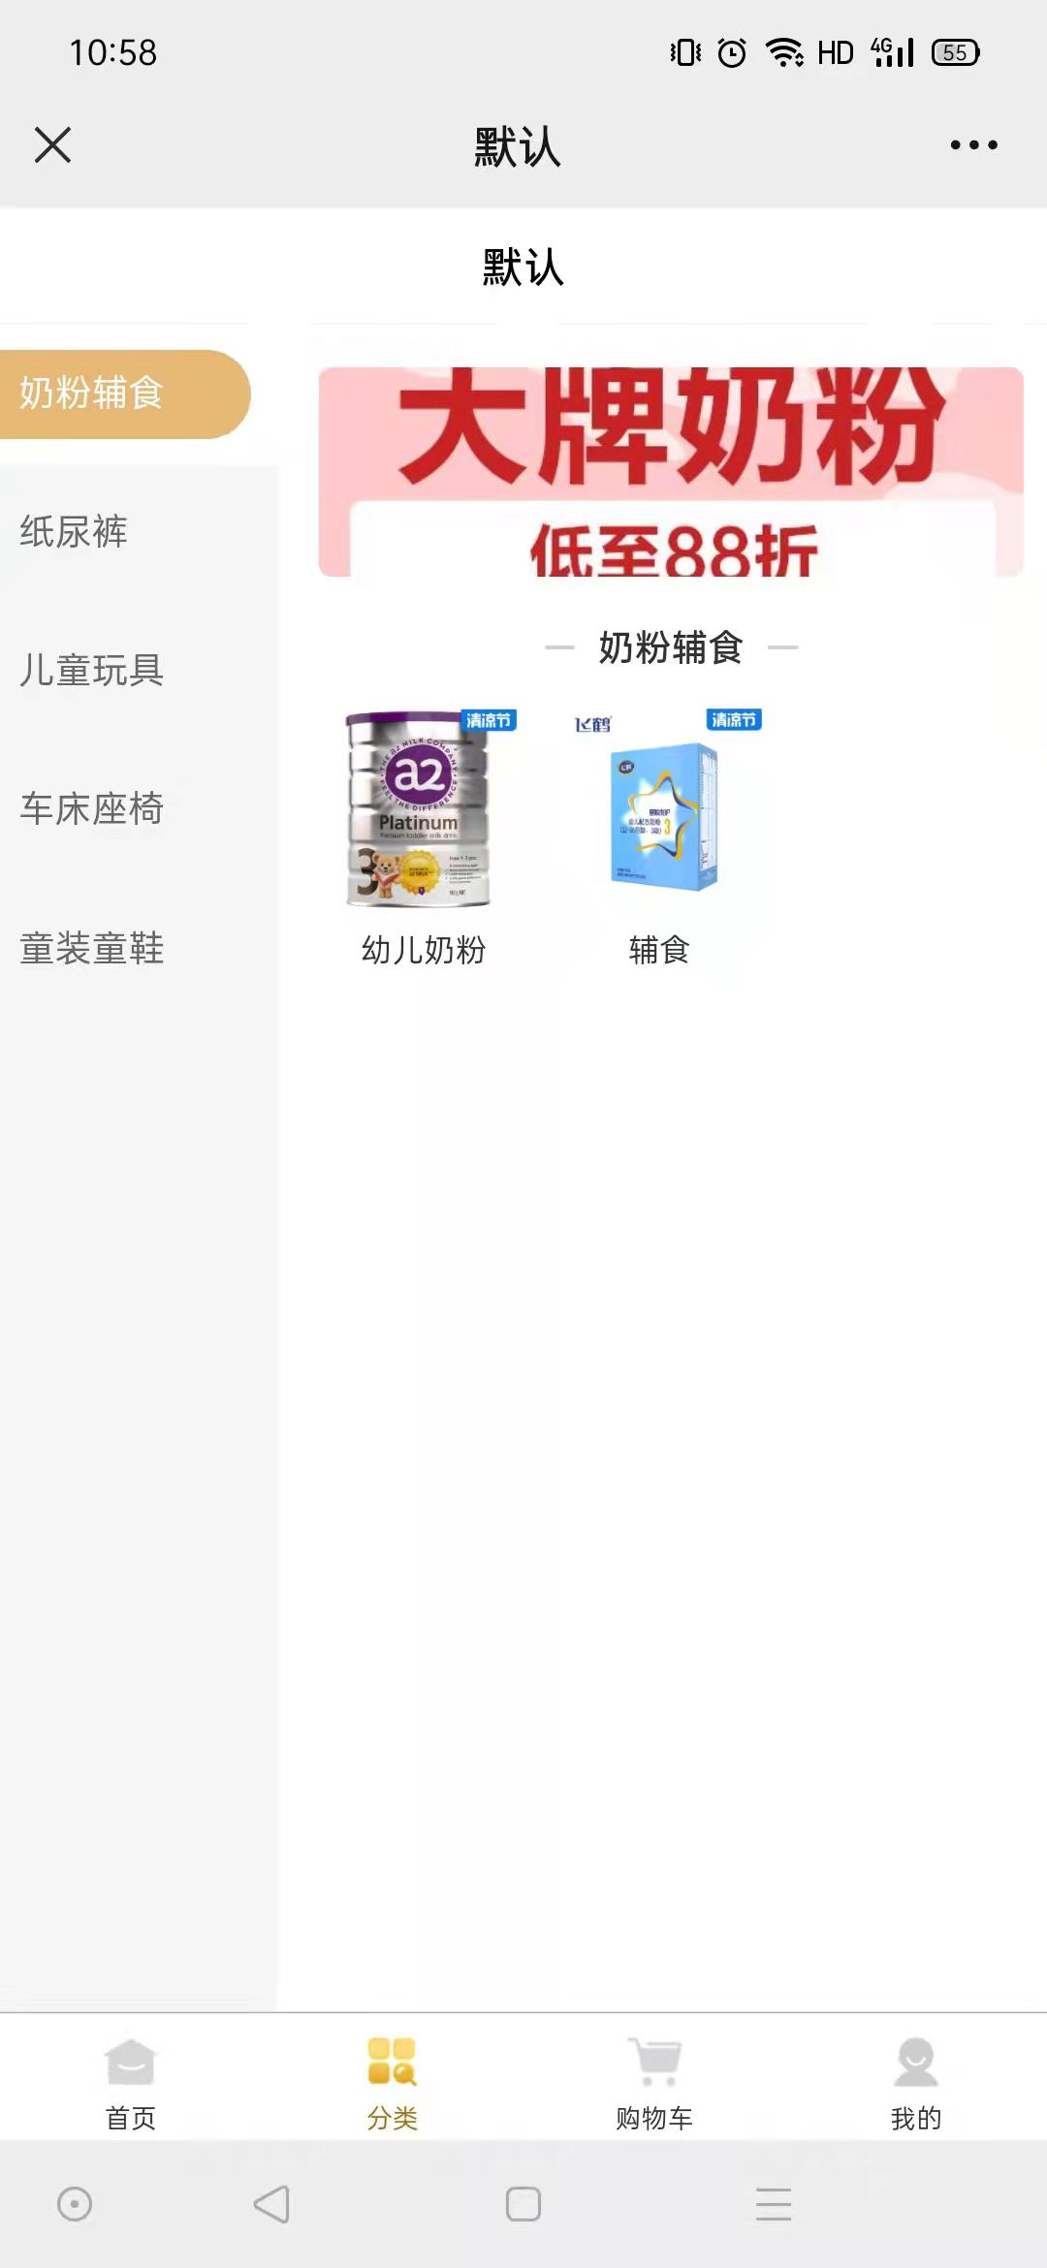This screenshot has width=1047, height=2268.
Task: Close the page with the X icon
Action: coord(52,145)
